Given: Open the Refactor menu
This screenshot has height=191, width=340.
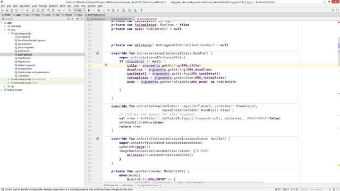Looking at the screenshot, I should (53, 6).
